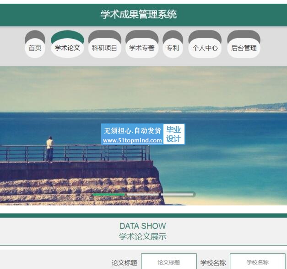This screenshot has width=287, height=269.
Task: Click the DATA SHOW heading text
Action: point(143,226)
